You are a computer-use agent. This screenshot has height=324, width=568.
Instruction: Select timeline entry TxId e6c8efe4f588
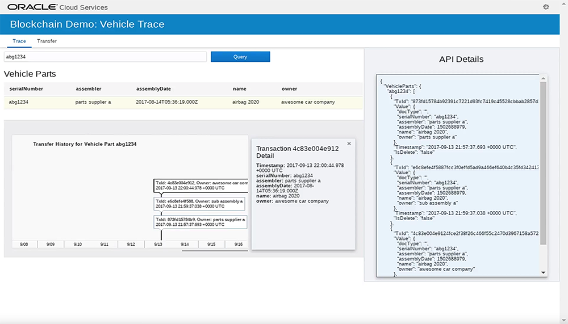[x=199, y=204]
